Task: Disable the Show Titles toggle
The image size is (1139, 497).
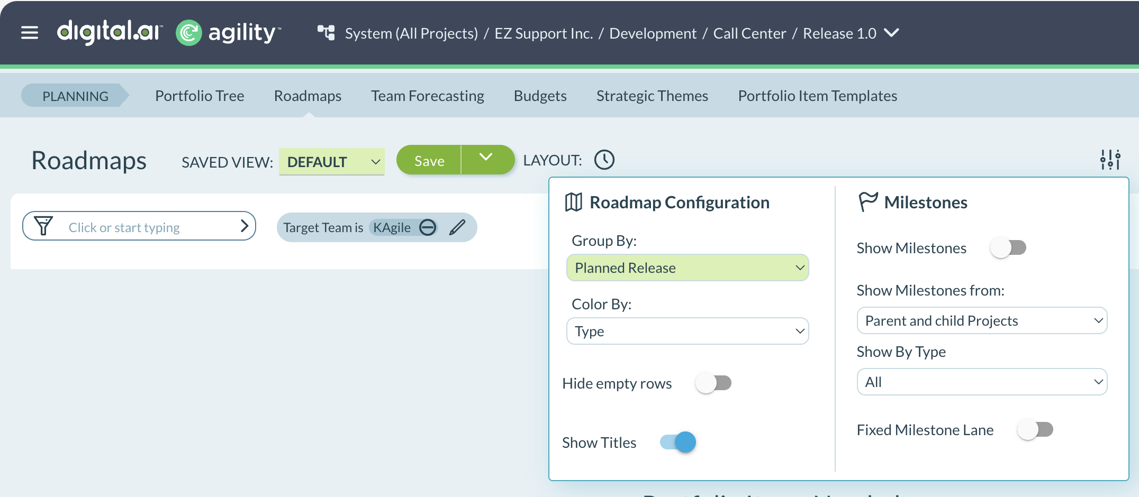Action: click(677, 443)
